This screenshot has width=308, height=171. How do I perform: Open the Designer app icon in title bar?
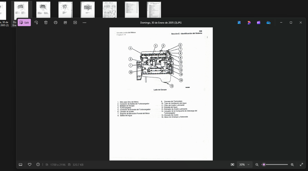point(249,22)
